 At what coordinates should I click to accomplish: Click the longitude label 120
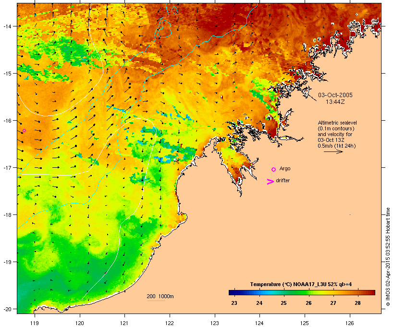click(x=80, y=323)
